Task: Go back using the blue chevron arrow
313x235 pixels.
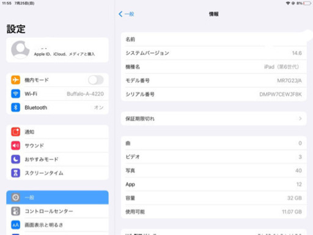Action: pos(120,14)
